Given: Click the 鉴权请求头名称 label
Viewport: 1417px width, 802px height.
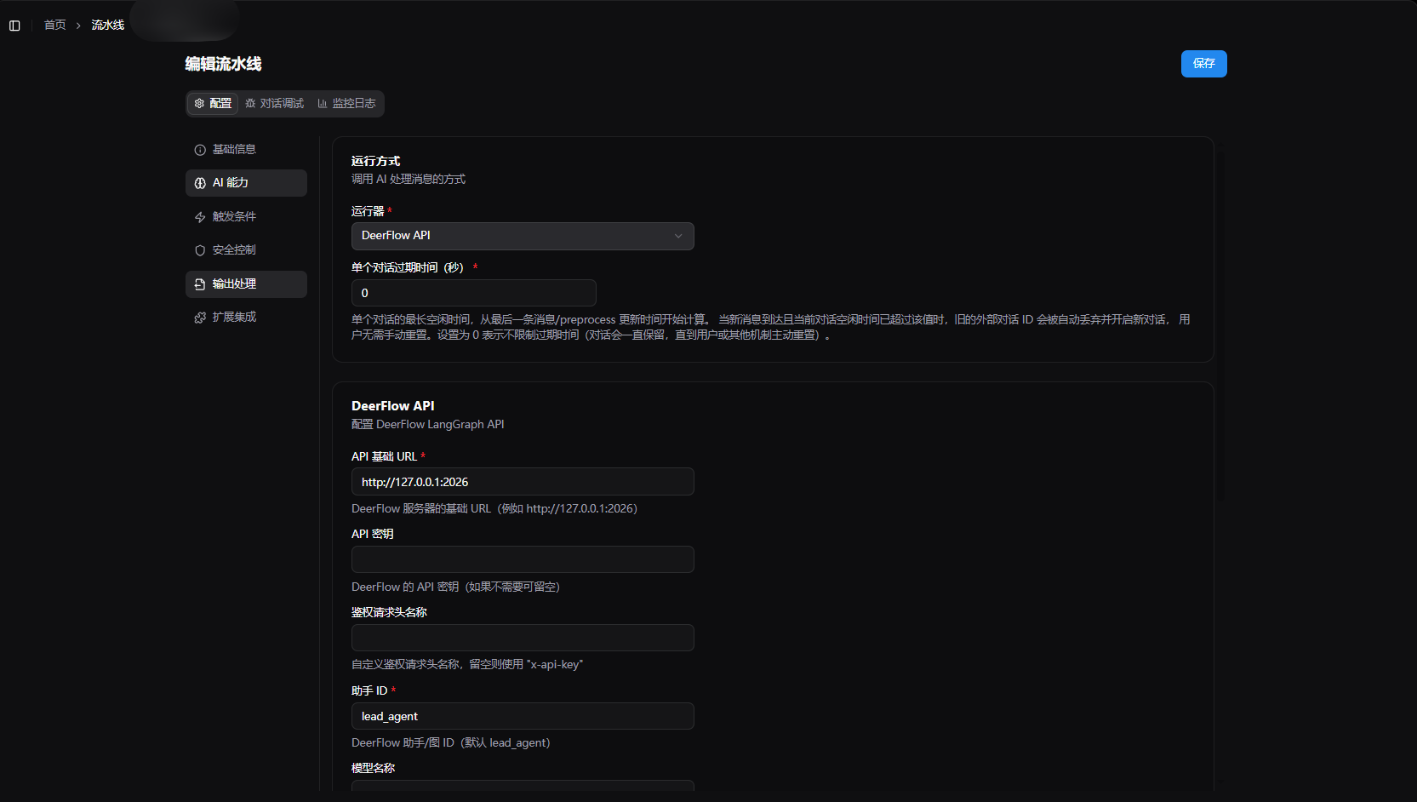Looking at the screenshot, I should (x=389, y=612).
